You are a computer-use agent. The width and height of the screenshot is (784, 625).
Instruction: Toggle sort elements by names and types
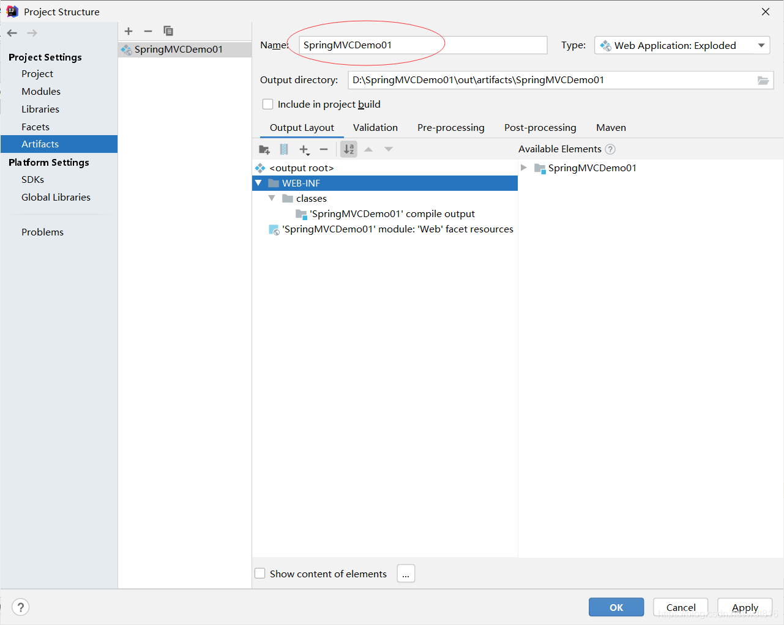[349, 149]
